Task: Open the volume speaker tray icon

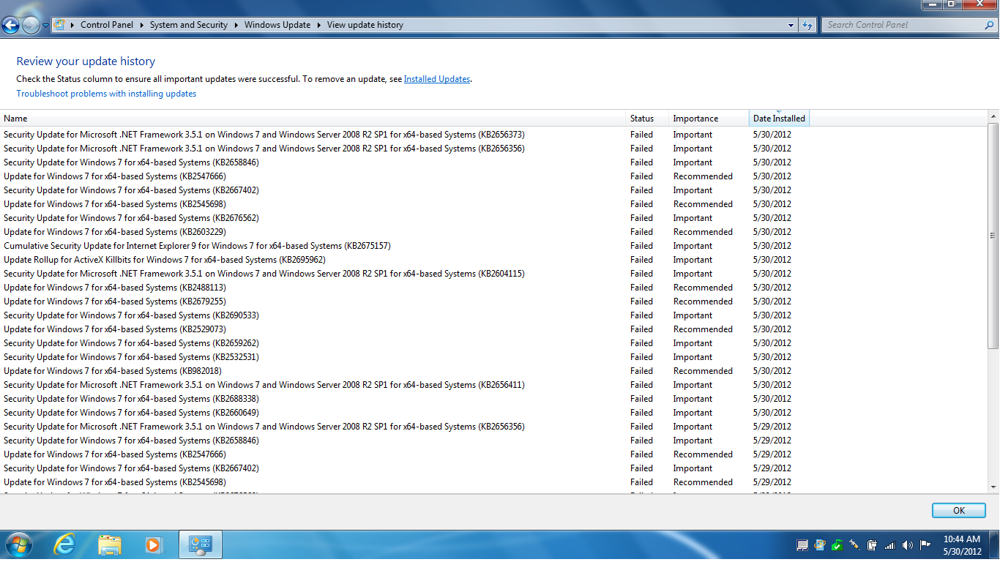Action: click(908, 545)
